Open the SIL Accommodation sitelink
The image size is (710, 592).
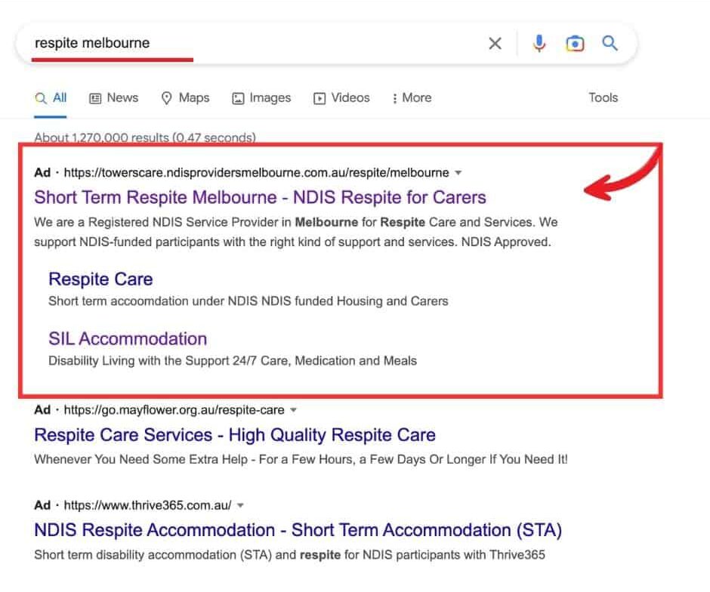(128, 339)
